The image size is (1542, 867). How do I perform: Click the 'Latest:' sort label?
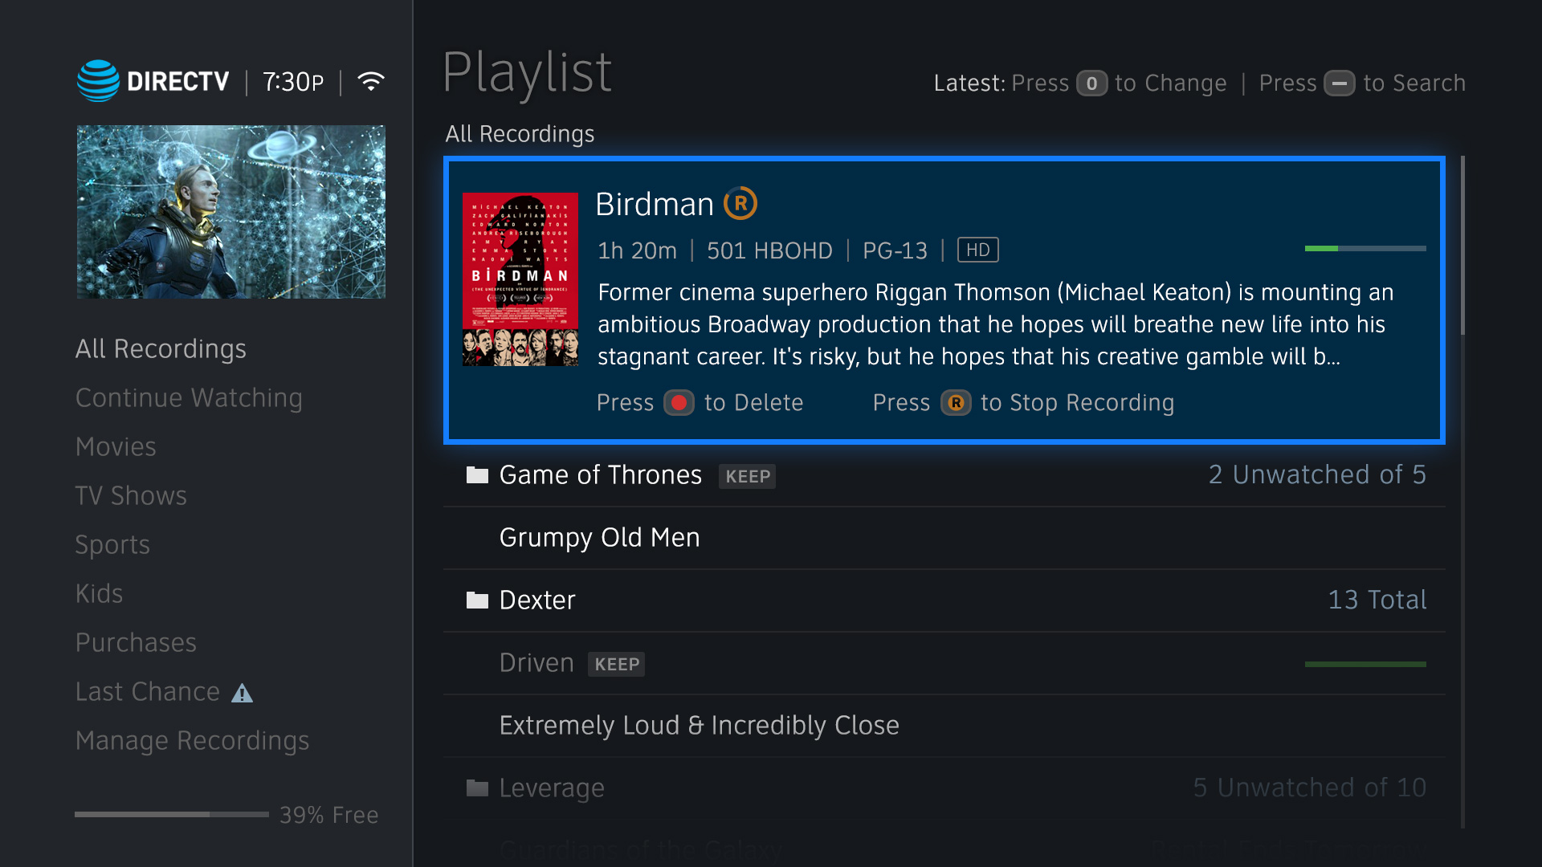coord(969,83)
